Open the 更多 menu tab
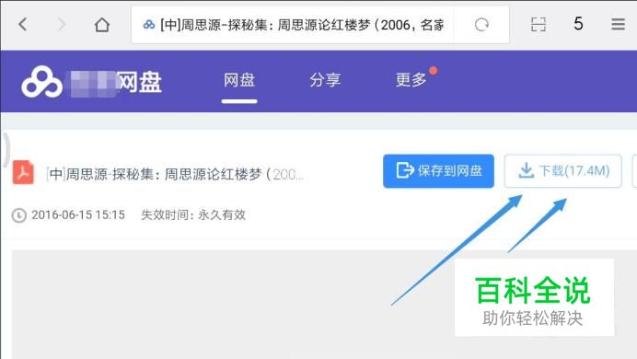This screenshot has height=359, width=637. coord(411,80)
